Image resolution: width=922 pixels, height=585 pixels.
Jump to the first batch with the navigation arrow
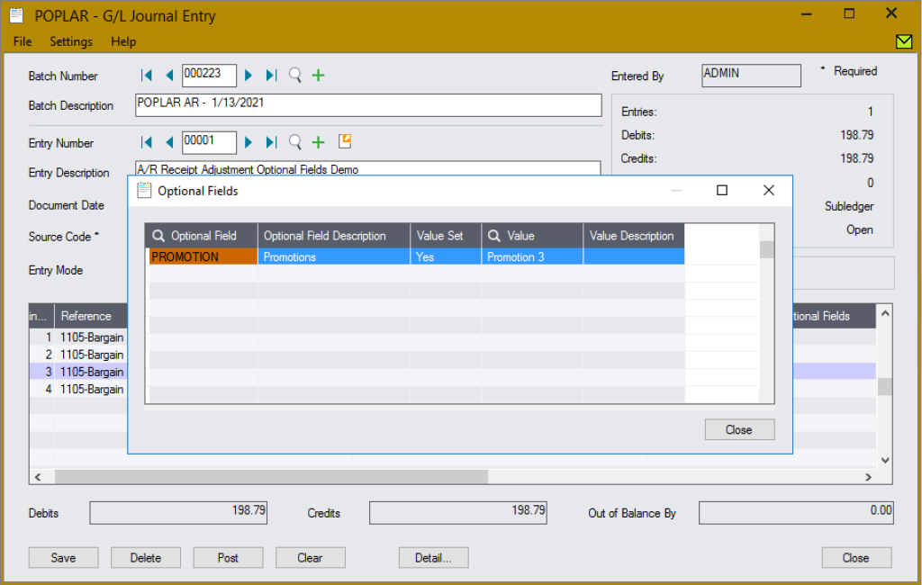[x=147, y=76]
